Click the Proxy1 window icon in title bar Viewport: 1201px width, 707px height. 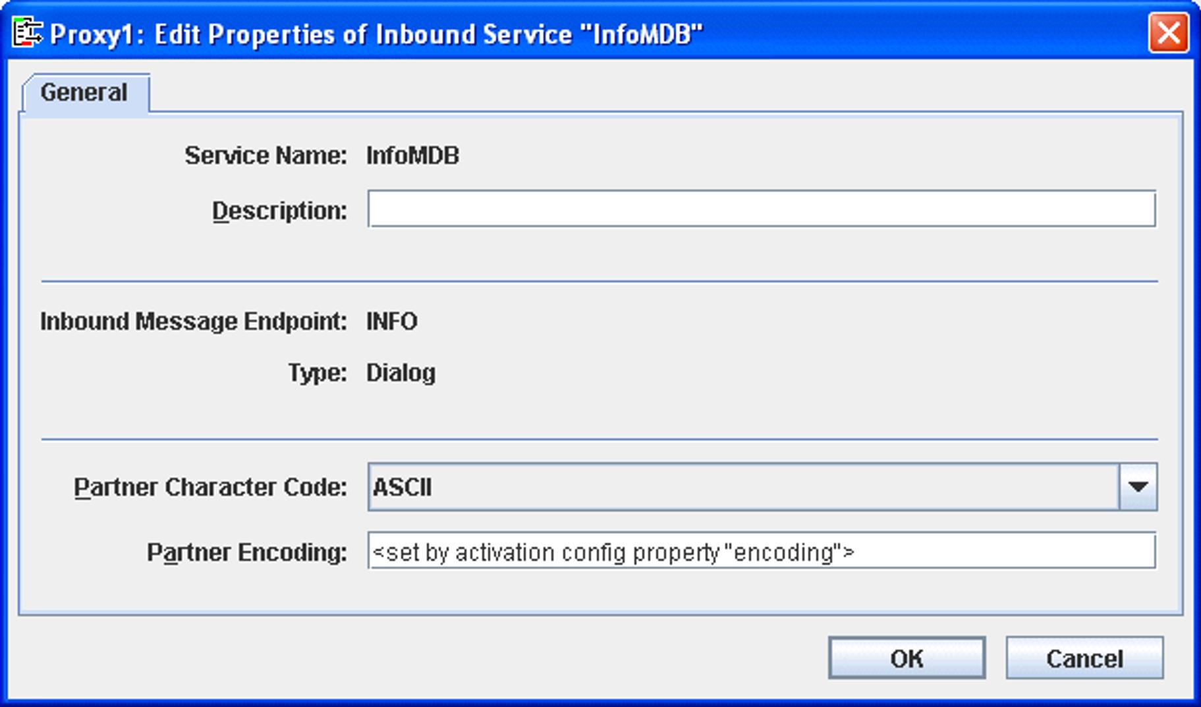(x=27, y=33)
